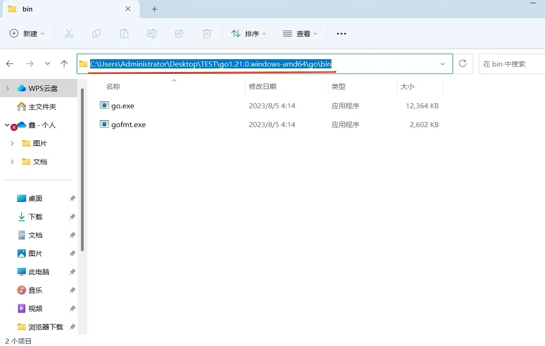Click the Paste clipboard icon

click(x=124, y=33)
